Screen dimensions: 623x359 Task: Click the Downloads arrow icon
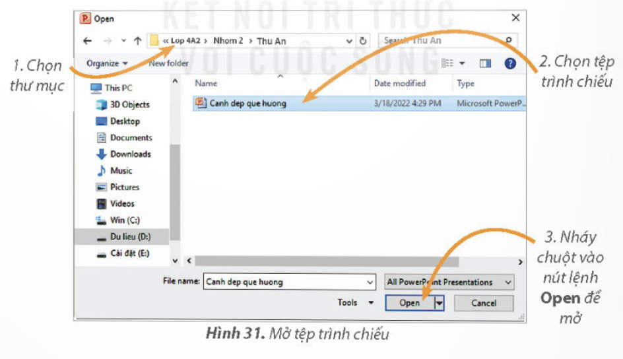[x=102, y=154]
